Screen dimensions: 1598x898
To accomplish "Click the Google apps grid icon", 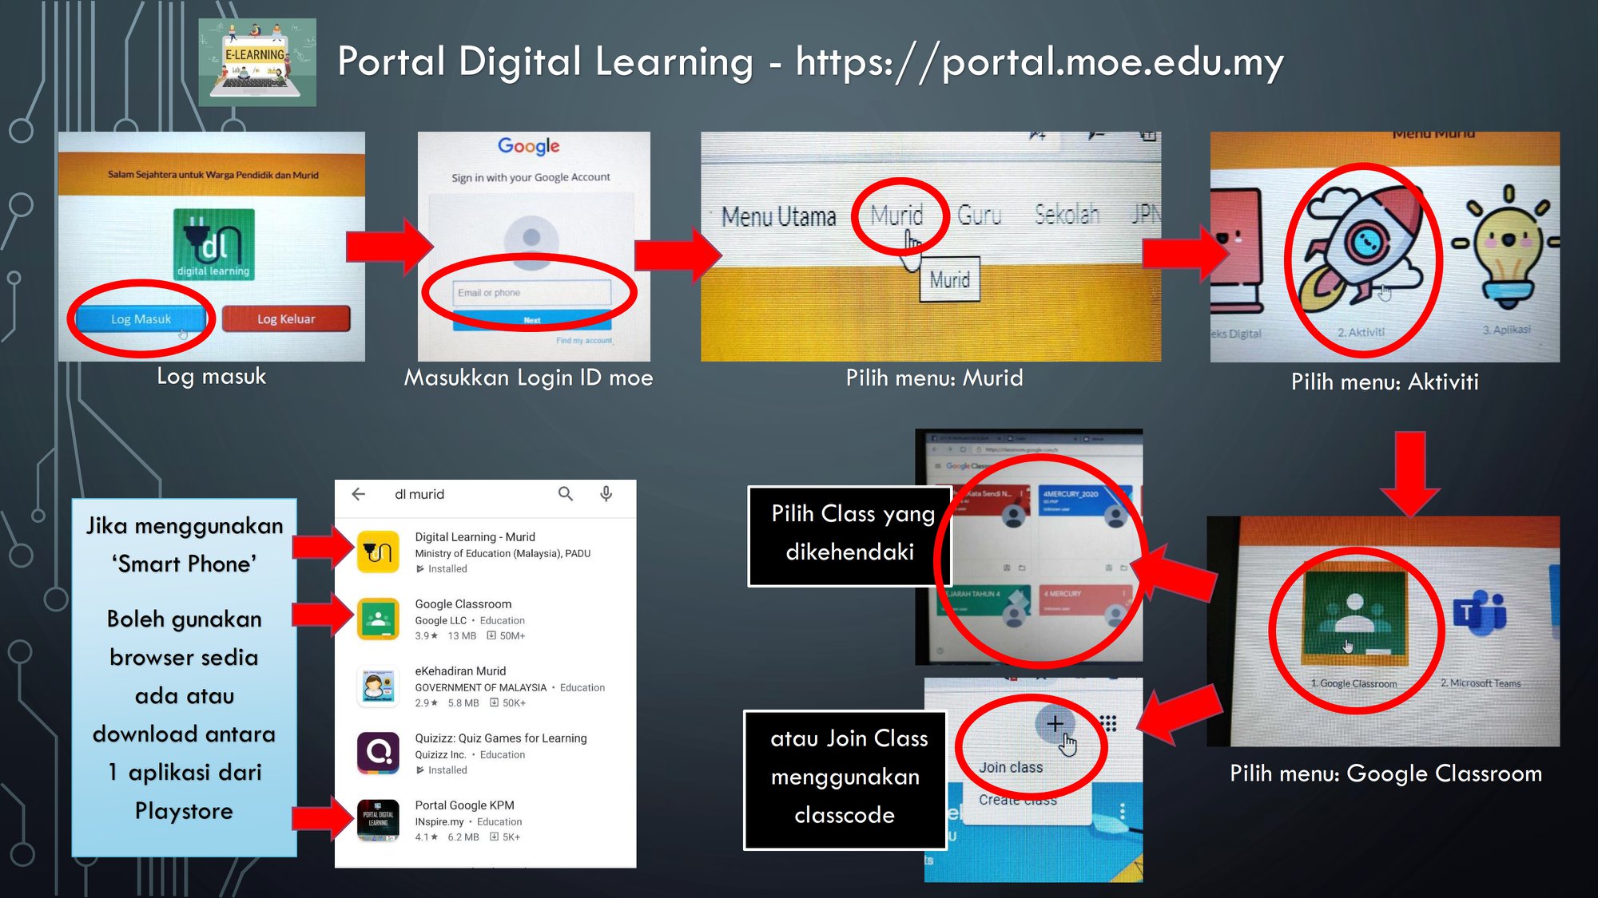I will pyautogui.click(x=1107, y=723).
